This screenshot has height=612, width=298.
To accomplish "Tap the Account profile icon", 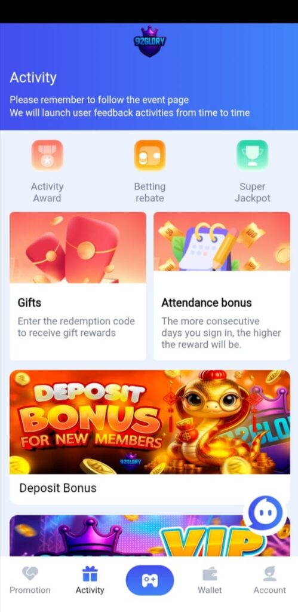I will pyautogui.click(x=269, y=574).
